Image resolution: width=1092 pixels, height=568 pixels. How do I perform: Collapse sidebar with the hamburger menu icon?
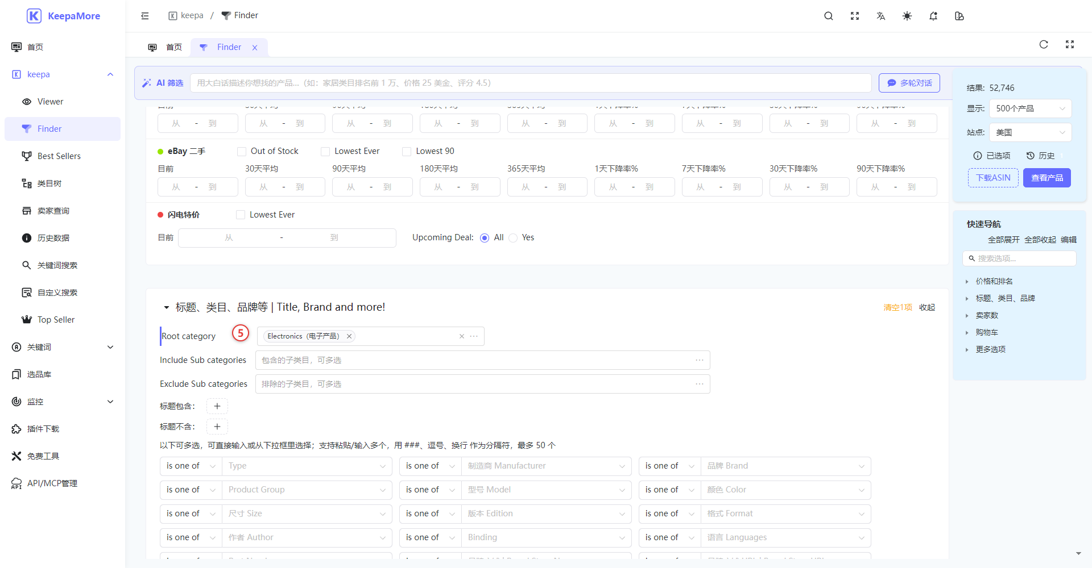pos(145,16)
